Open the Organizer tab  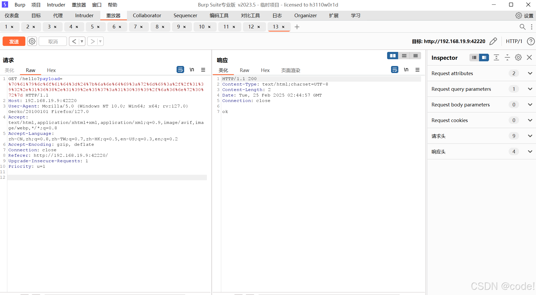tap(306, 16)
